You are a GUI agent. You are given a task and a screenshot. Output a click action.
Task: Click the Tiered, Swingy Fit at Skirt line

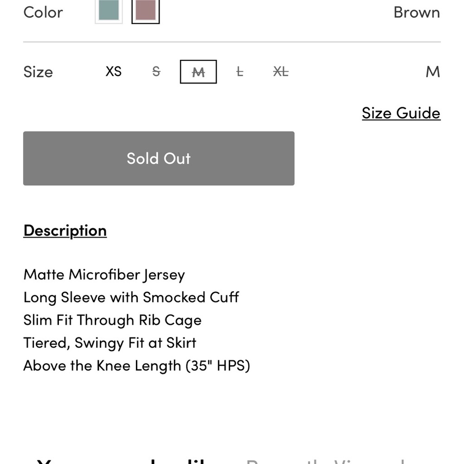(110, 343)
